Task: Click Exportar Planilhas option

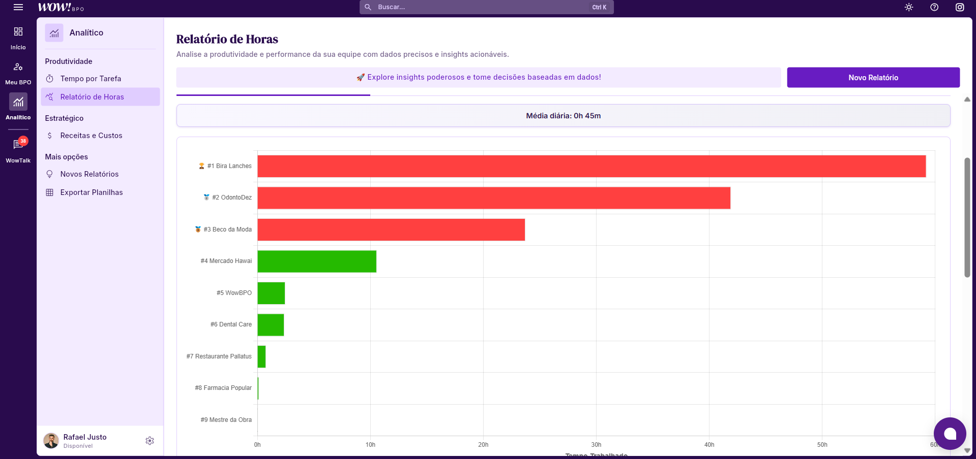Action: [92, 192]
